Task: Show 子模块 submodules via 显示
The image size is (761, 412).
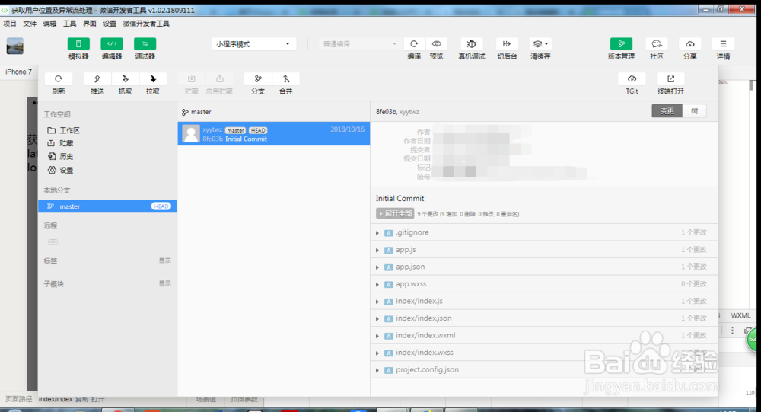Action: (x=165, y=284)
